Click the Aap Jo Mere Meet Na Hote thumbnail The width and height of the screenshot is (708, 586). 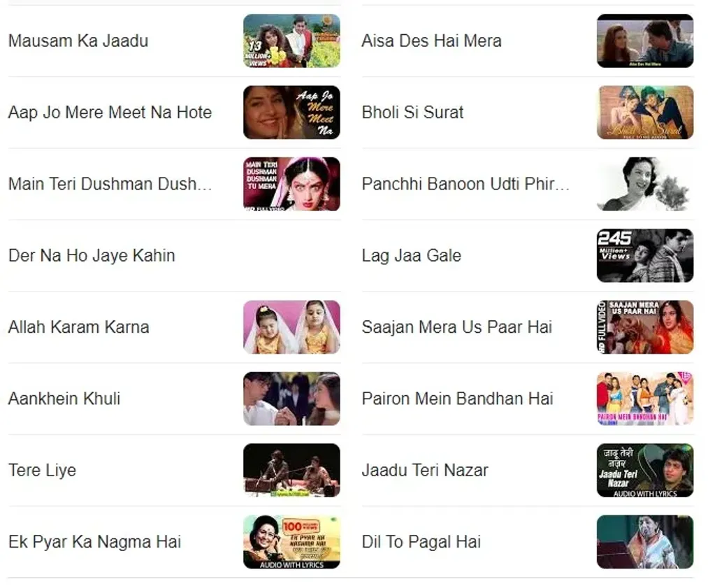coord(291,112)
